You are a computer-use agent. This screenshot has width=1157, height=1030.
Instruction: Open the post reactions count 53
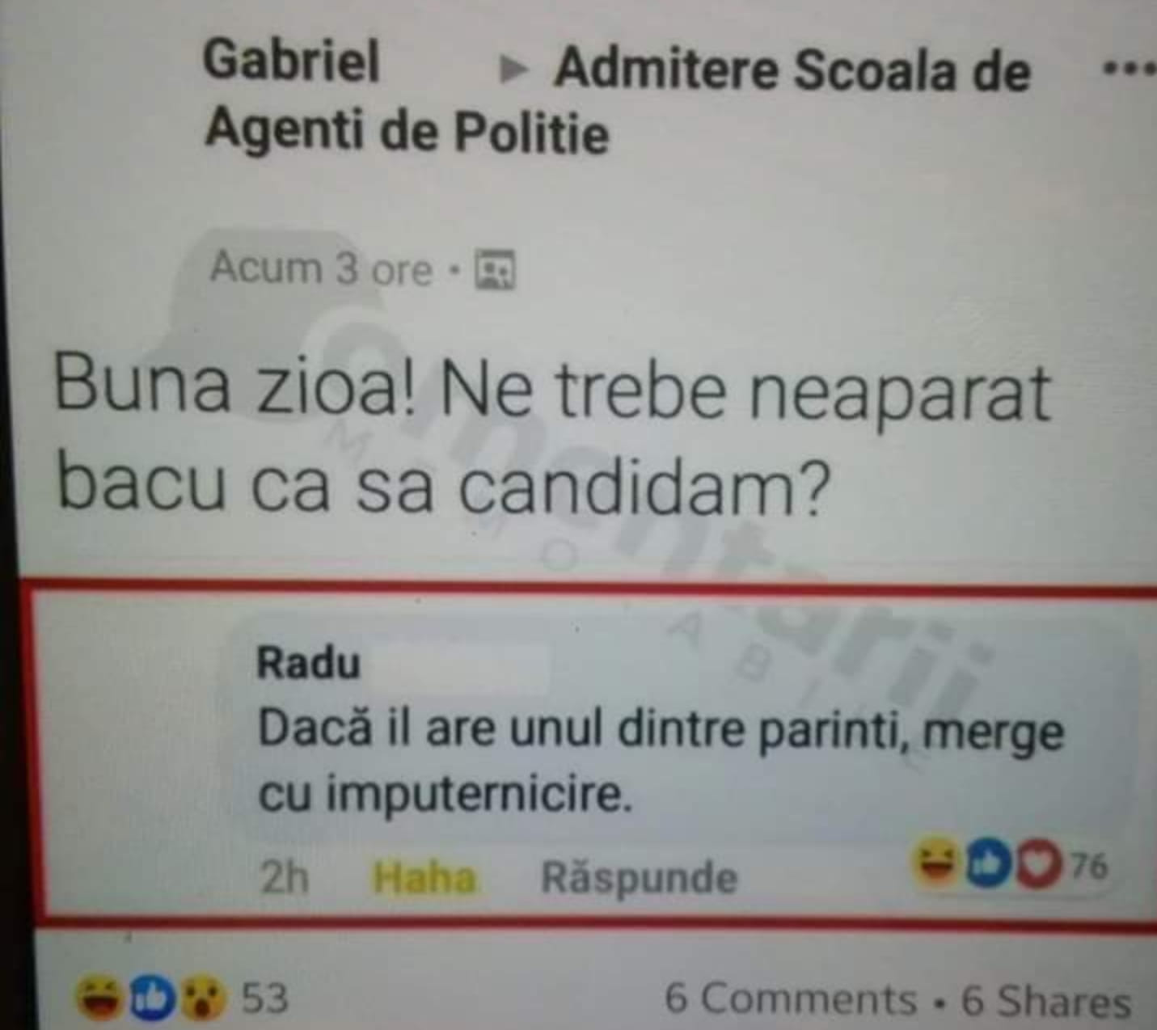click(265, 998)
